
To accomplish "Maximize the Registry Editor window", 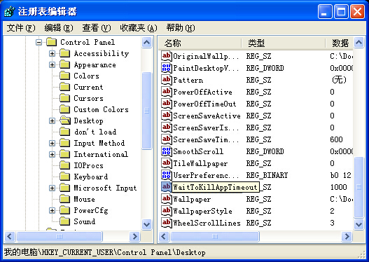I will [x=341, y=11].
